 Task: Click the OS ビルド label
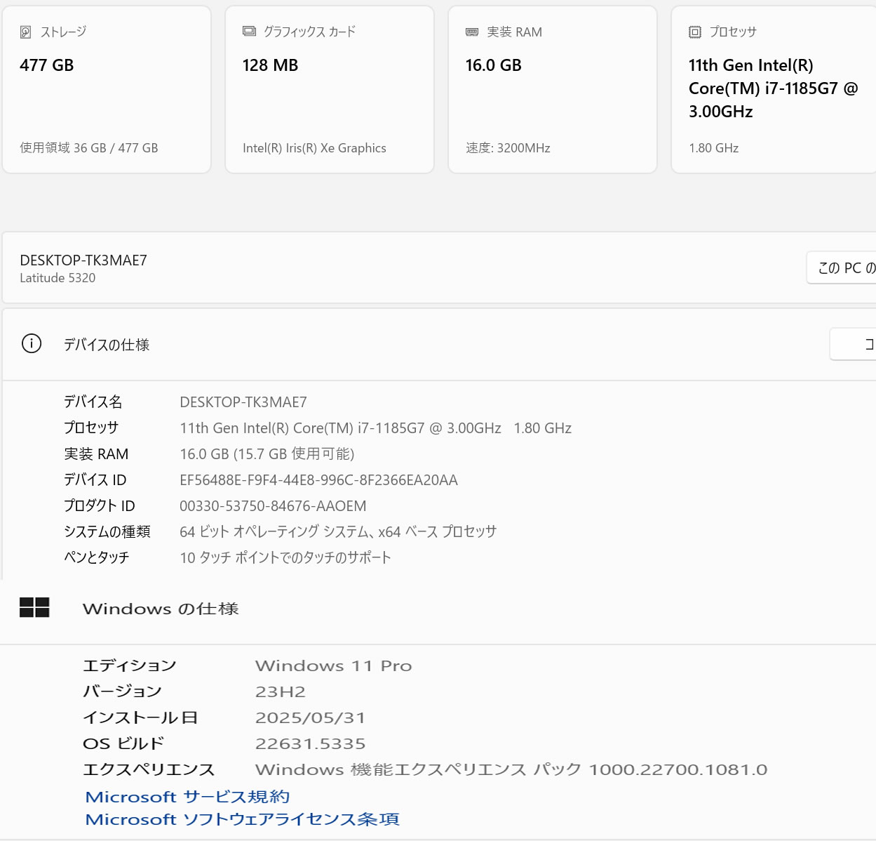pyautogui.click(x=123, y=743)
